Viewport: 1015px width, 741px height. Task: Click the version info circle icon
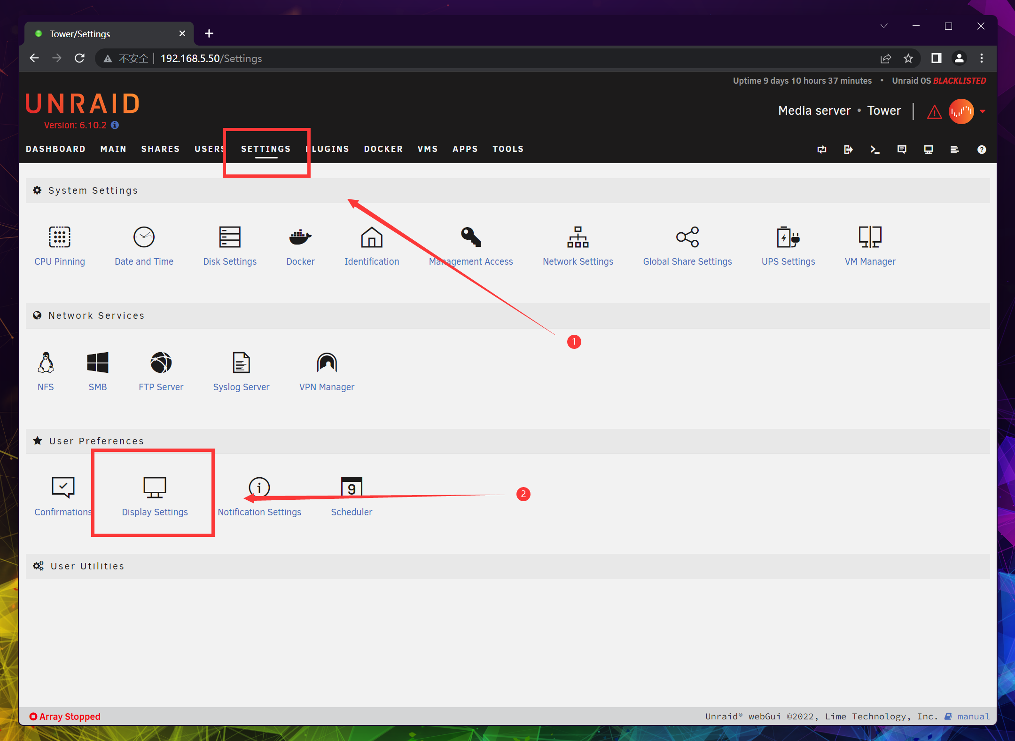tap(115, 125)
